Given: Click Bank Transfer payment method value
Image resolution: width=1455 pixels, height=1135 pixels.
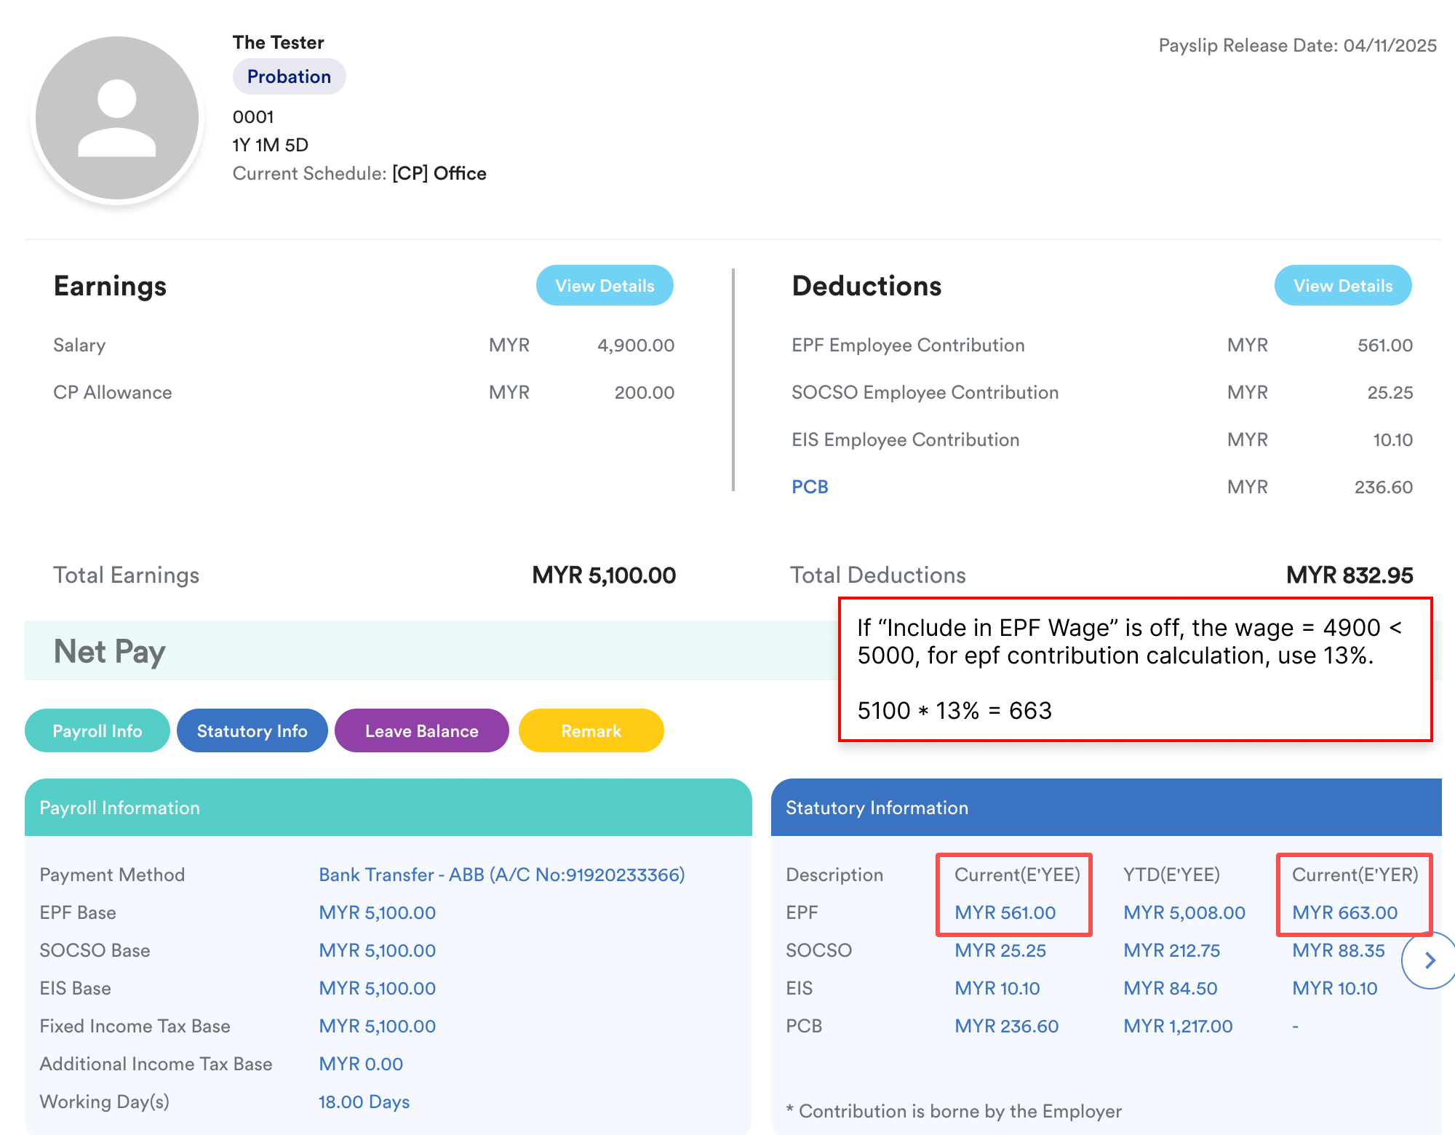Looking at the screenshot, I should pyautogui.click(x=501, y=875).
